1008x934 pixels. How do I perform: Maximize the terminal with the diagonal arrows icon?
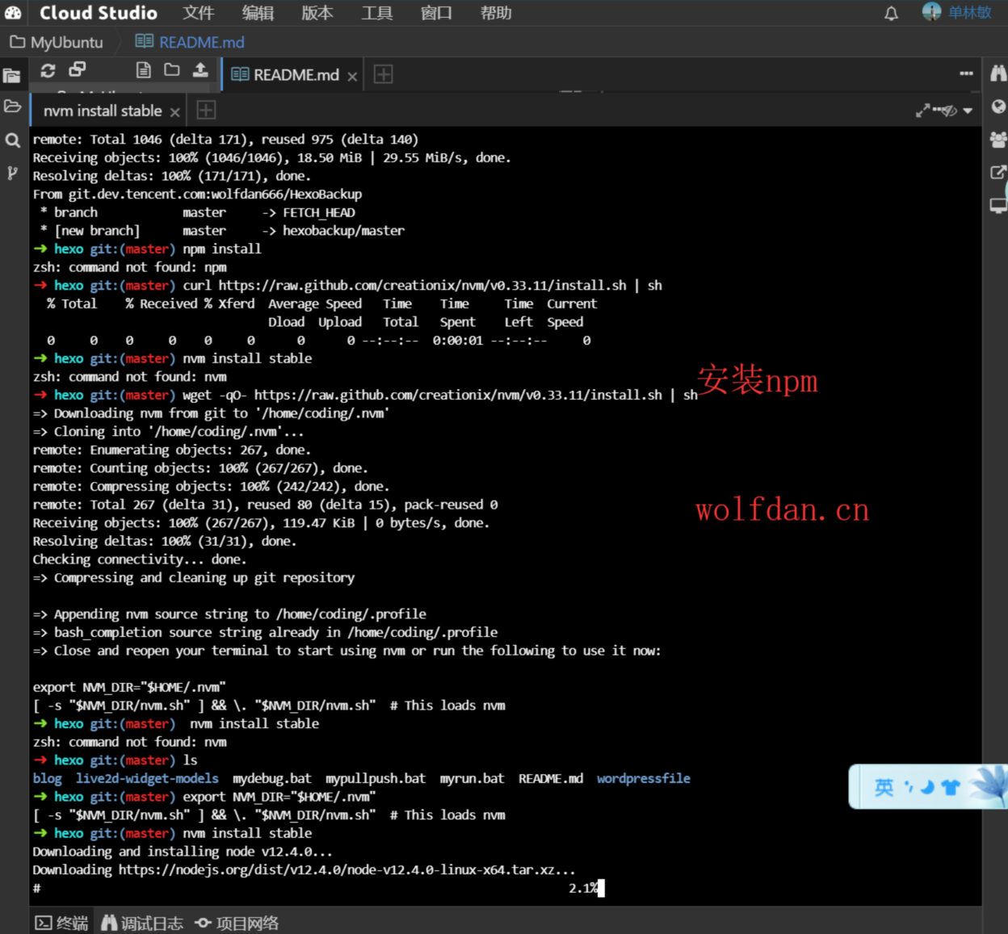coord(922,109)
